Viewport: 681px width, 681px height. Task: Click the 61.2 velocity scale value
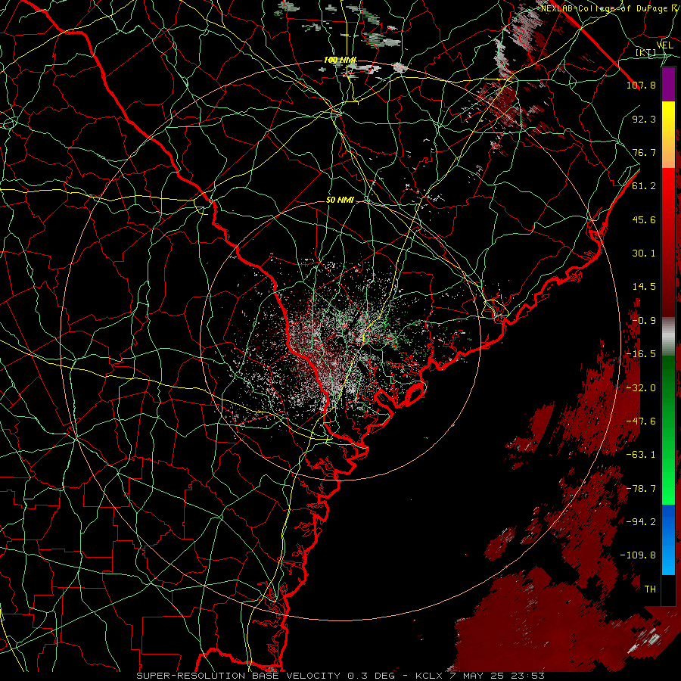pyautogui.click(x=644, y=186)
